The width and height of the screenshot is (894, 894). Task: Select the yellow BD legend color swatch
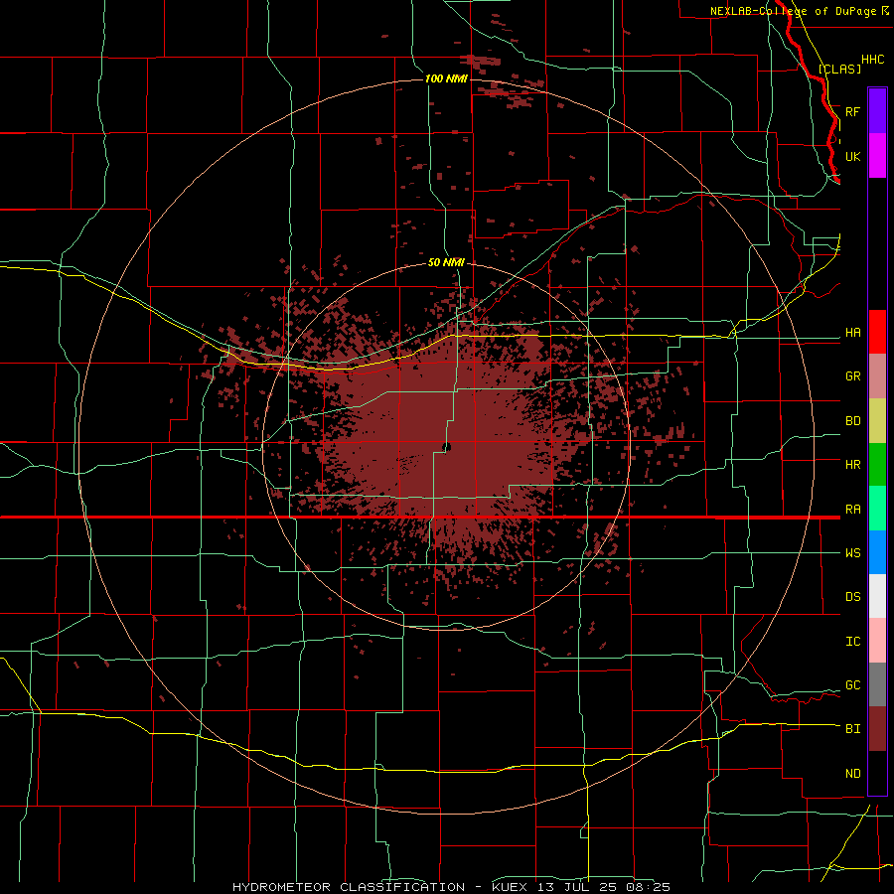[x=877, y=421]
